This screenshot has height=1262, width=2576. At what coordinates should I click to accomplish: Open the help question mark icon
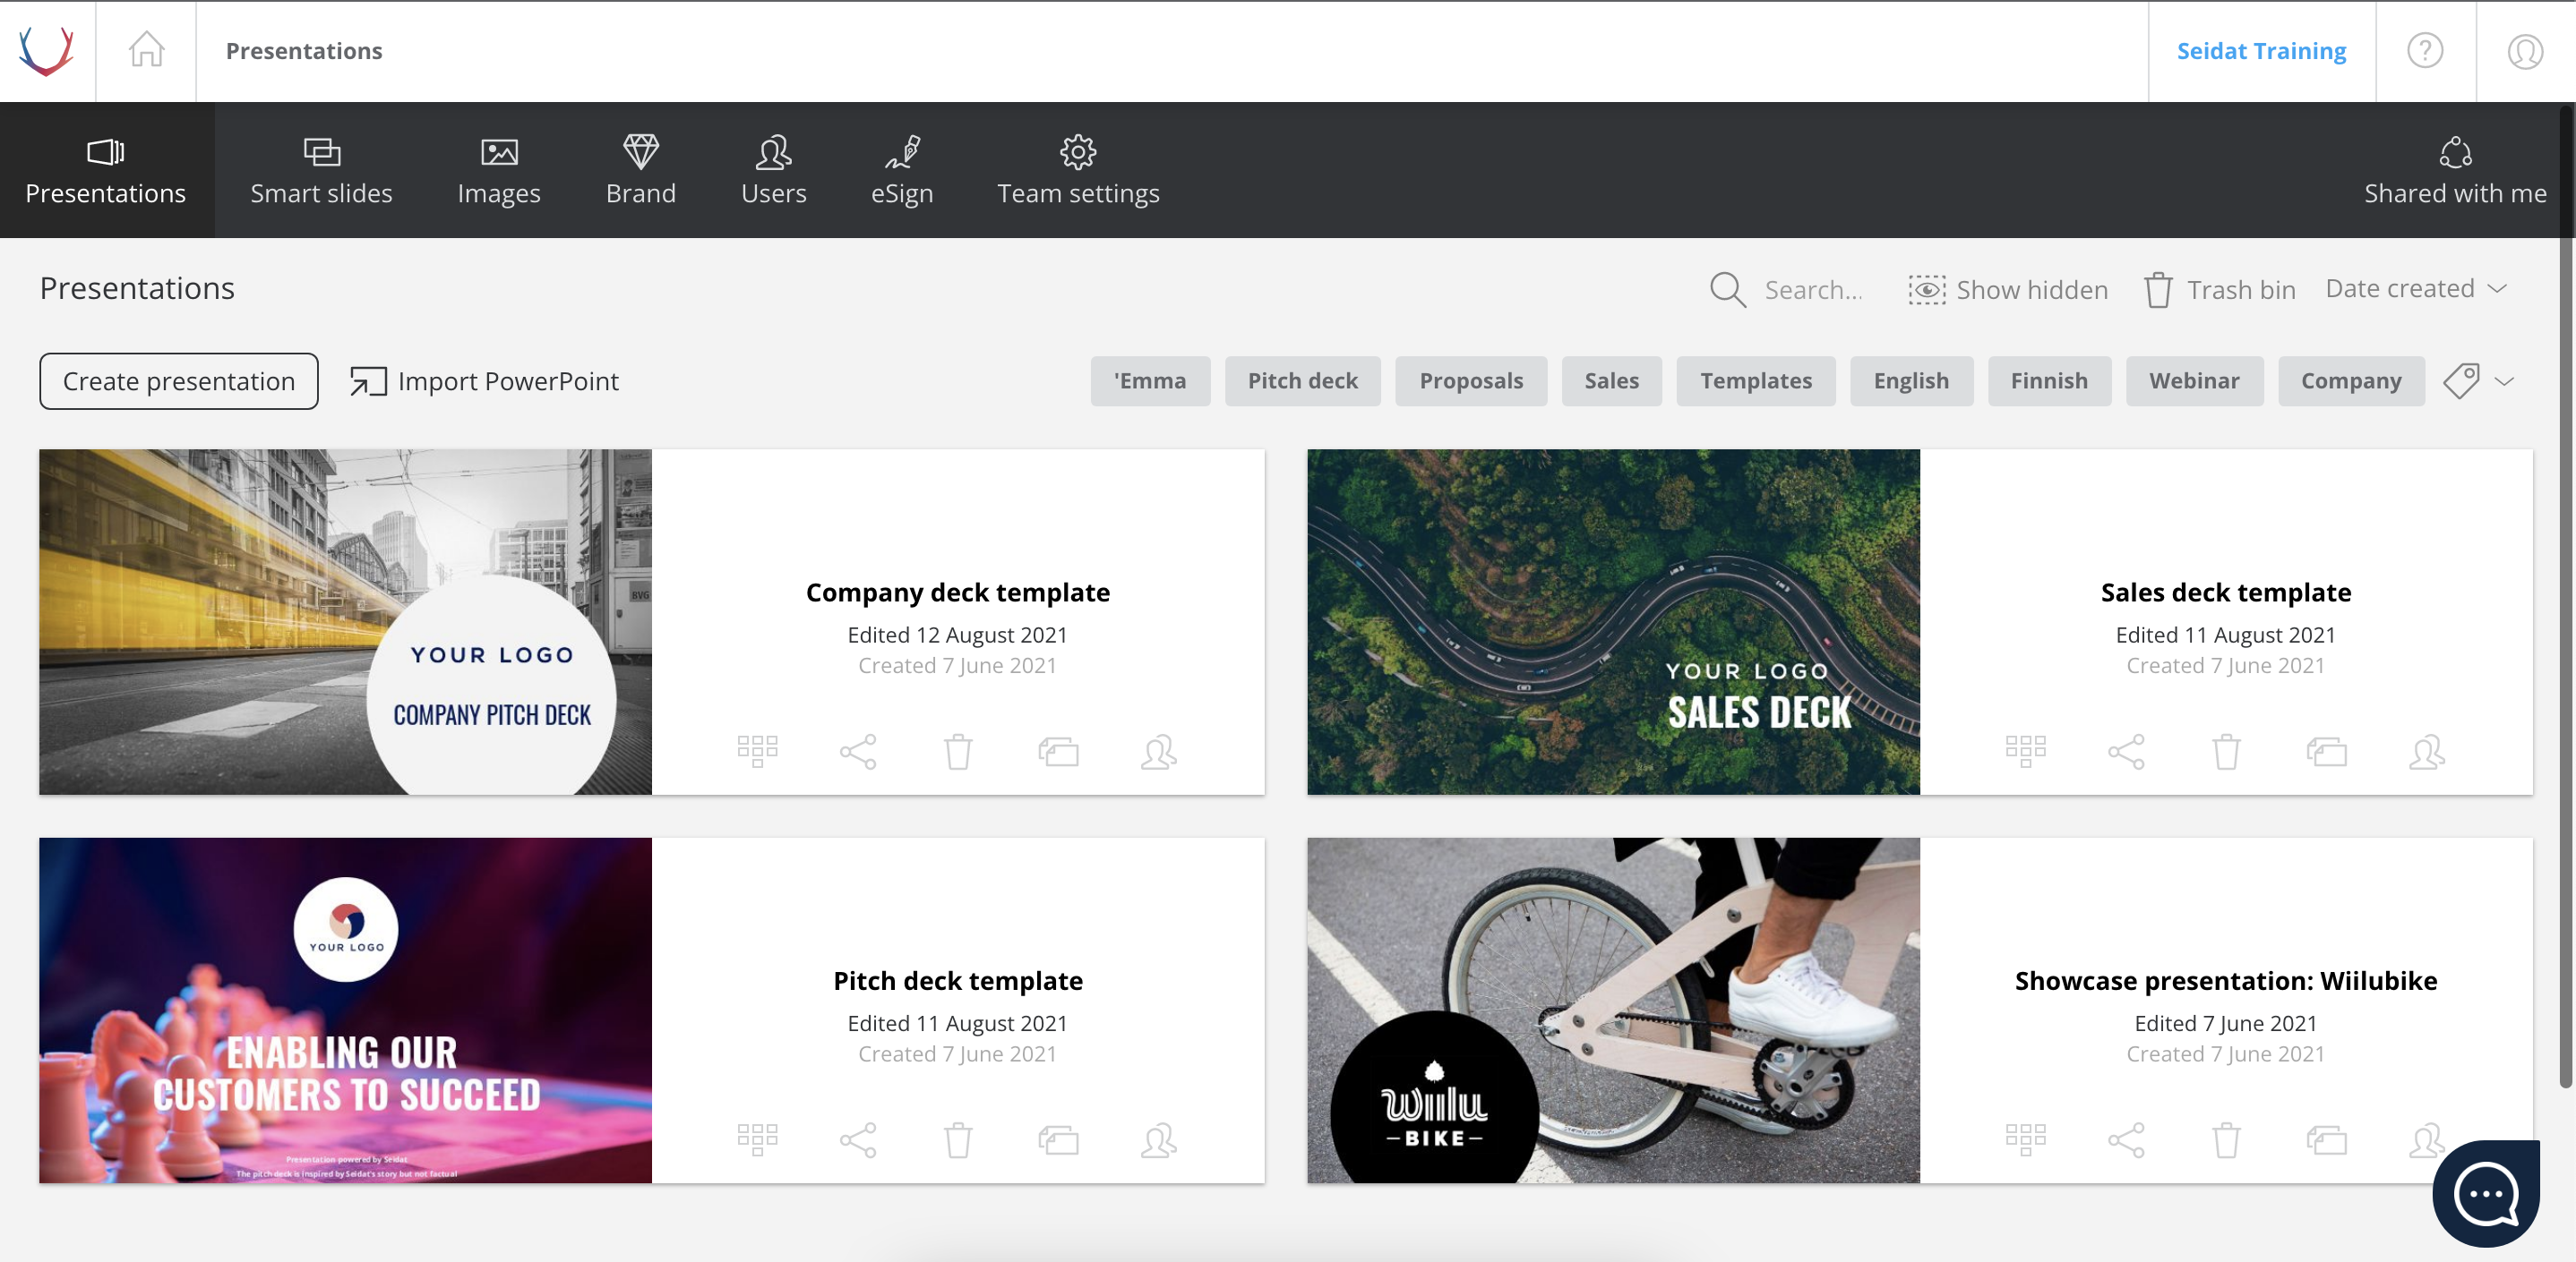coord(2425,50)
